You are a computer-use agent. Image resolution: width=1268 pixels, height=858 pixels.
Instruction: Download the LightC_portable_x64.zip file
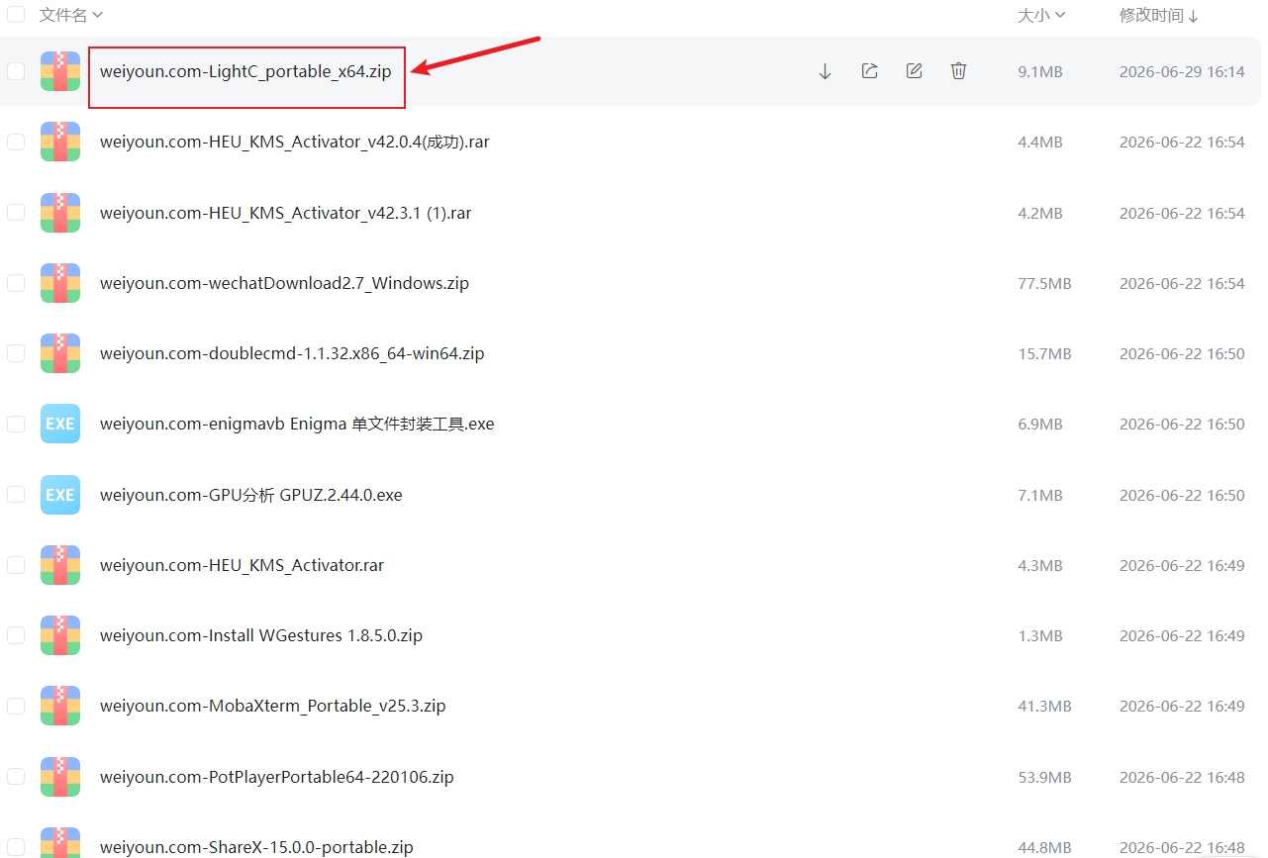point(825,71)
